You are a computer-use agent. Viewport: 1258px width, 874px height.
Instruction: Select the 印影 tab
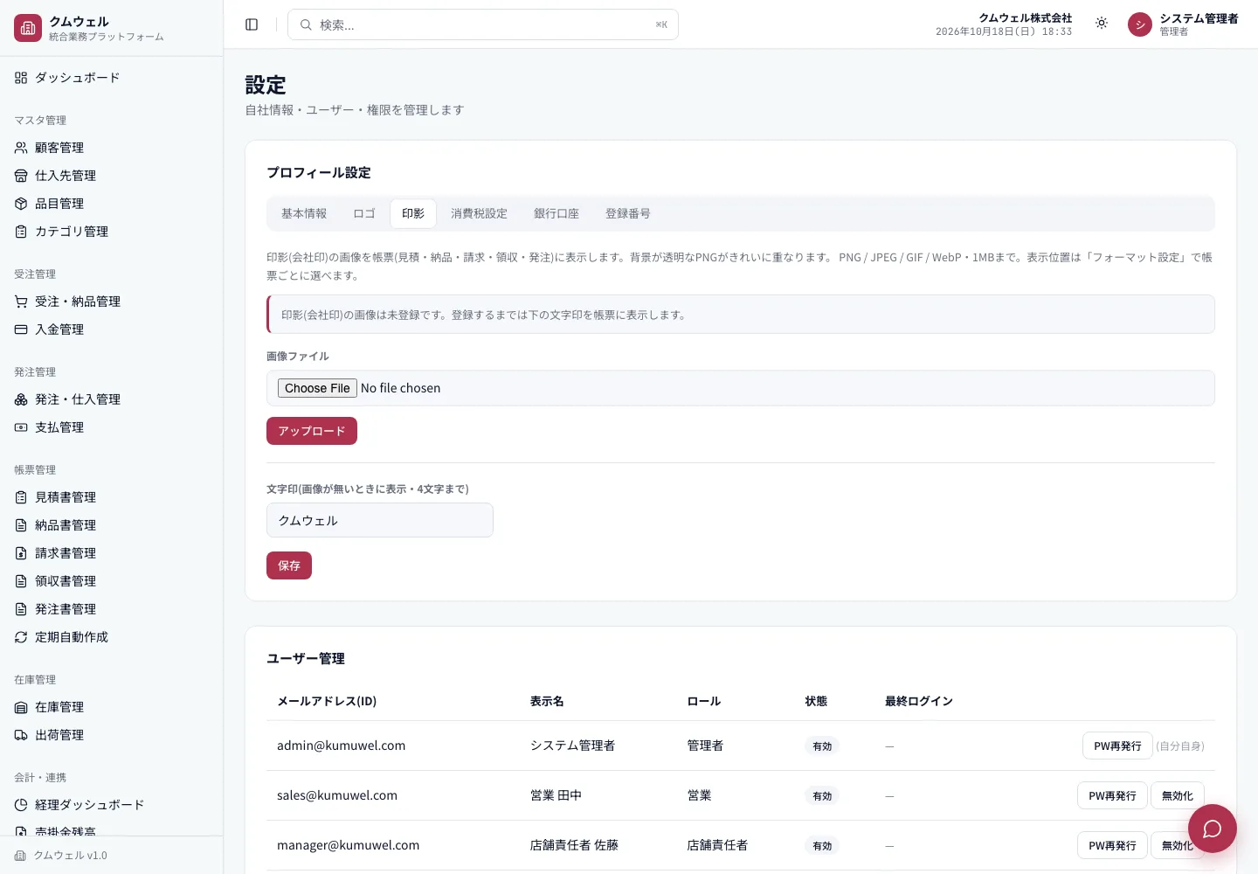click(x=413, y=213)
